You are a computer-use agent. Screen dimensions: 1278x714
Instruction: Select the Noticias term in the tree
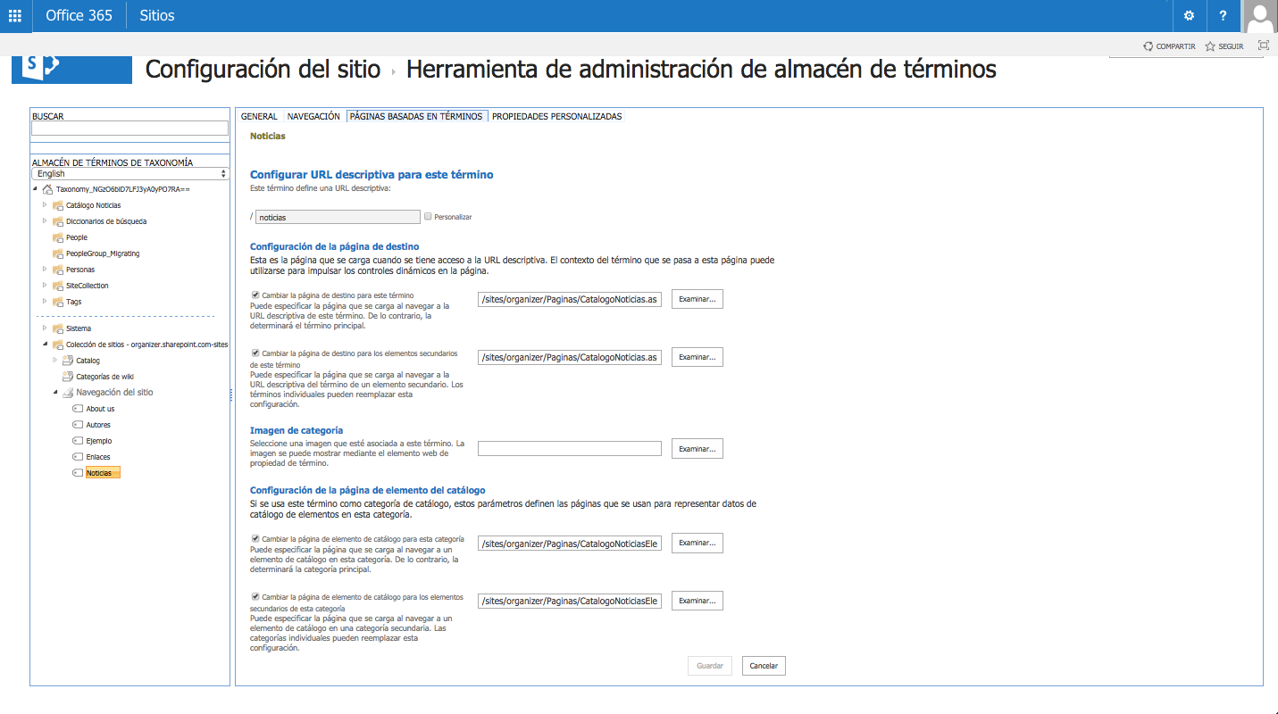[101, 472]
